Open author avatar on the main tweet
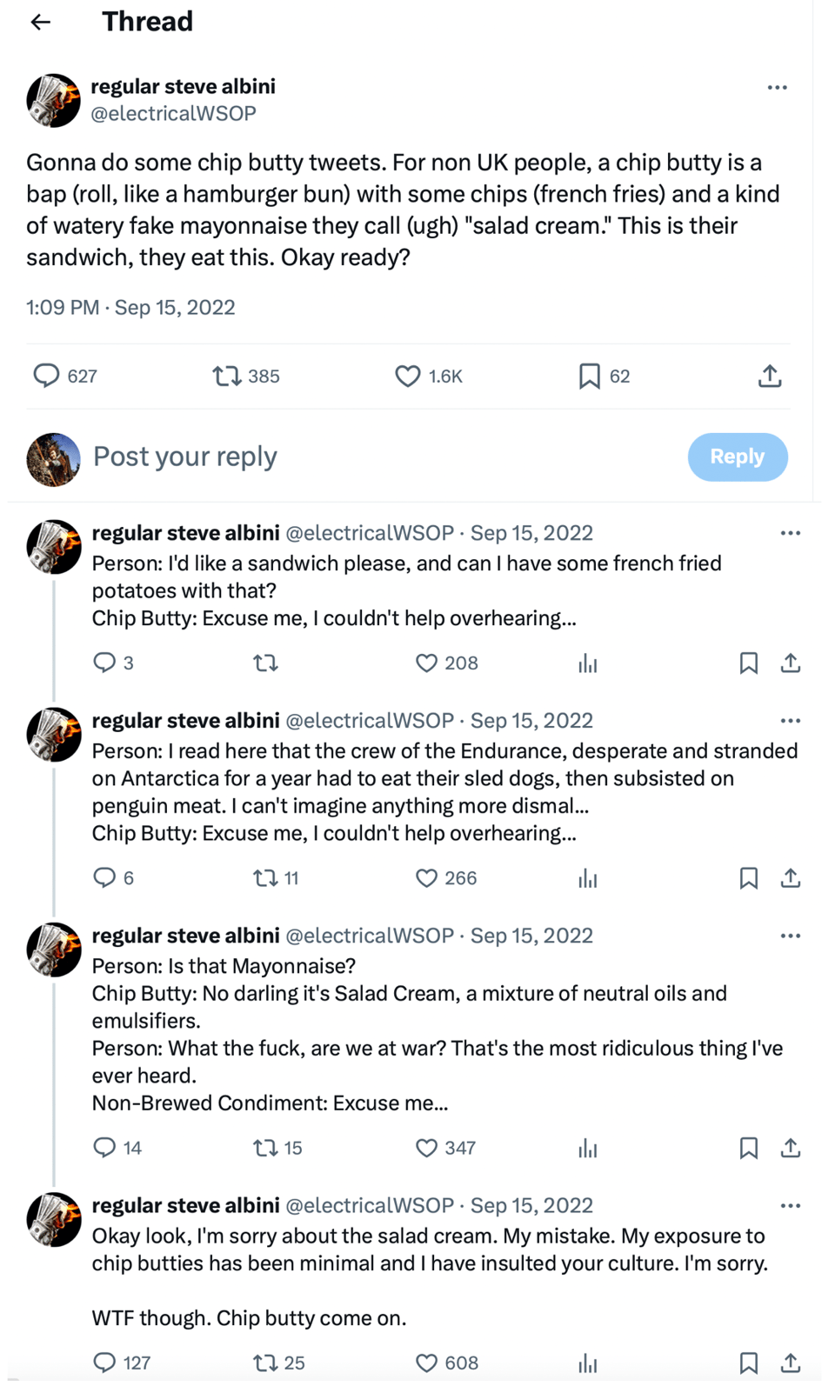835x1386 pixels. coord(54,101)
